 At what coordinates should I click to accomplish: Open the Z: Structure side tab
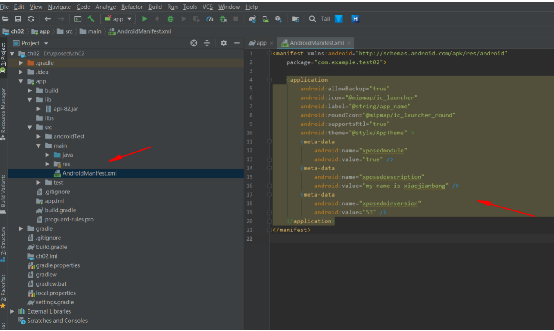pos(4,244)
